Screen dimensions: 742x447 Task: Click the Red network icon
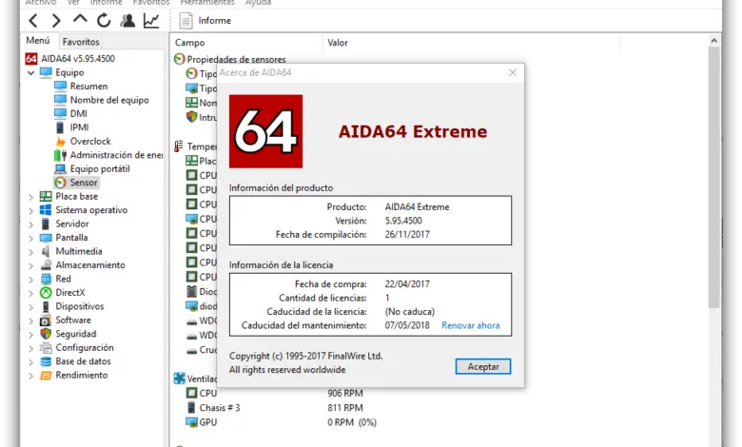[x=46, y=279]
